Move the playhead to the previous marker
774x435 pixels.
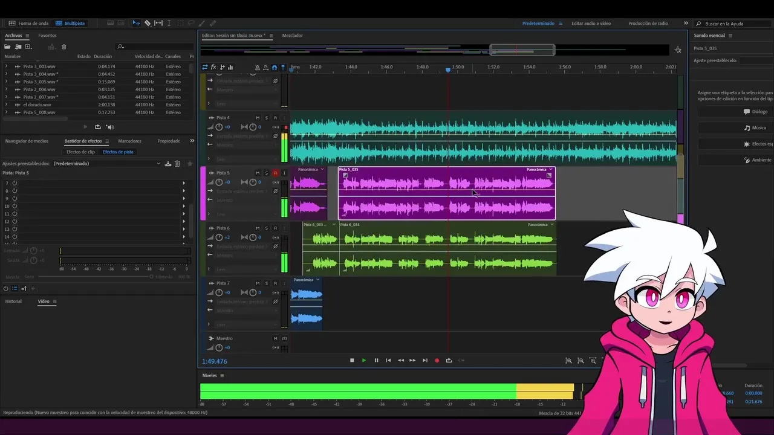click(x=388, y=361)
